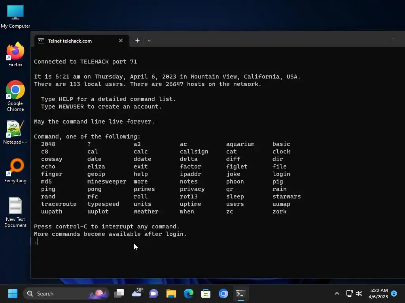The height and width of the screenshot is (303, 405).
Task: Click the 'login' command text
Action: 281,174
